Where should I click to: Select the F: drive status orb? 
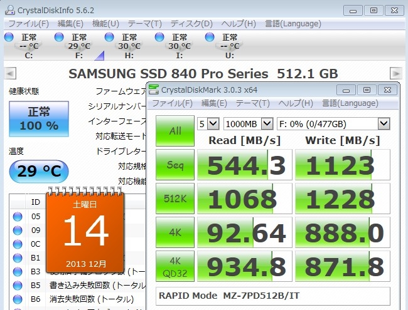click(x=59, y=37)
